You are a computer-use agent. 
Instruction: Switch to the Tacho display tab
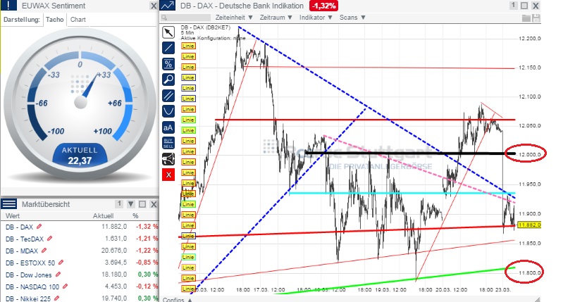pos(55,20)
